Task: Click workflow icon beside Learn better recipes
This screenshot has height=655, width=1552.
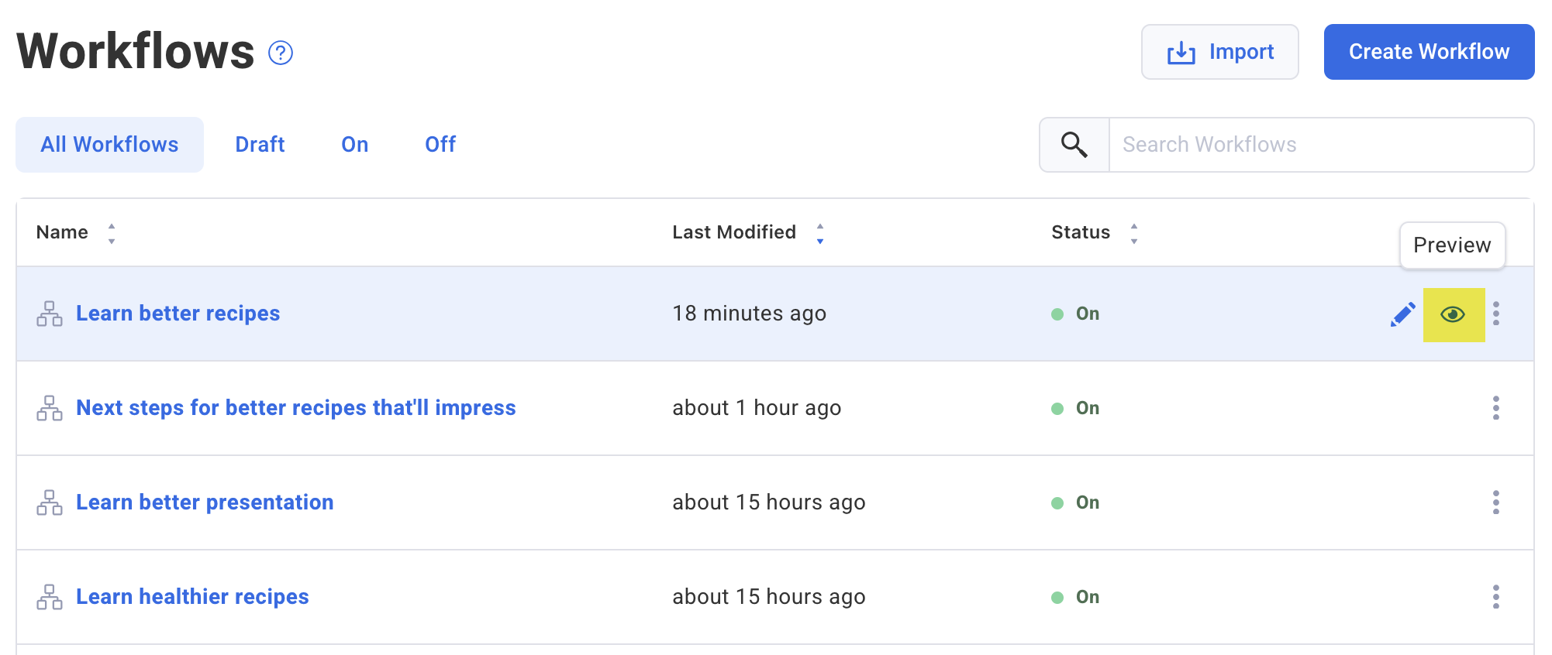Action: pos(50,314)
